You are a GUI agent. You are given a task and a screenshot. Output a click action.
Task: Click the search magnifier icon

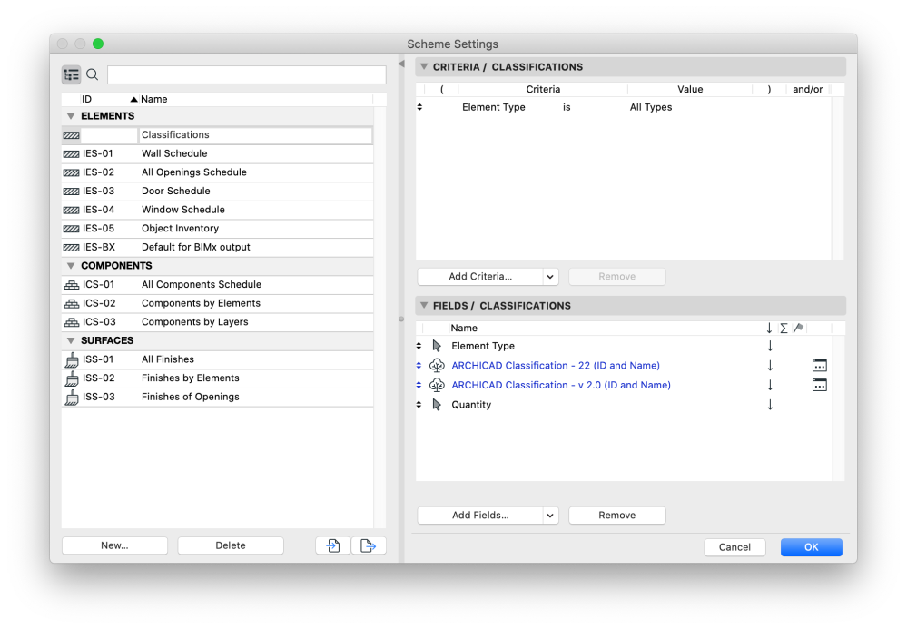(x=92, y=74)
